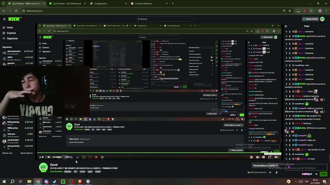This screenshot has height=185, width=330.
Task: Open the Chrome profile avatar
Action: [x=320, y=11]
